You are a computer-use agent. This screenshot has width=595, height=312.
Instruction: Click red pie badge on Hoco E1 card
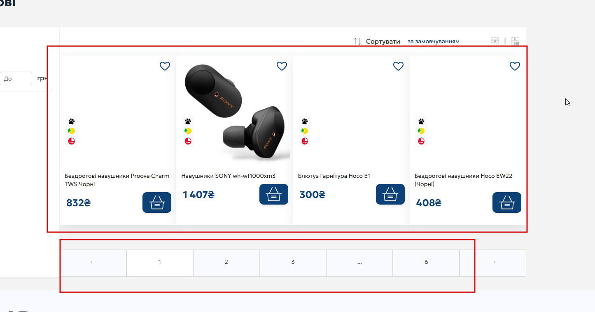(x=305, y=141)
